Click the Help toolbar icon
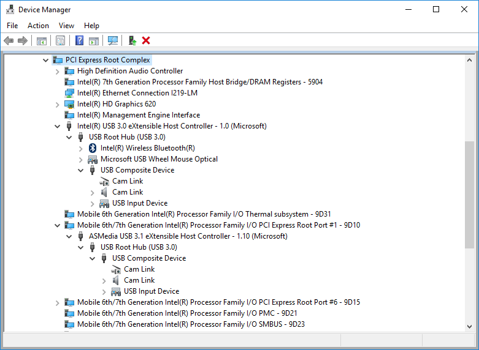The image size is (479, 350). (x=79, y=40)
